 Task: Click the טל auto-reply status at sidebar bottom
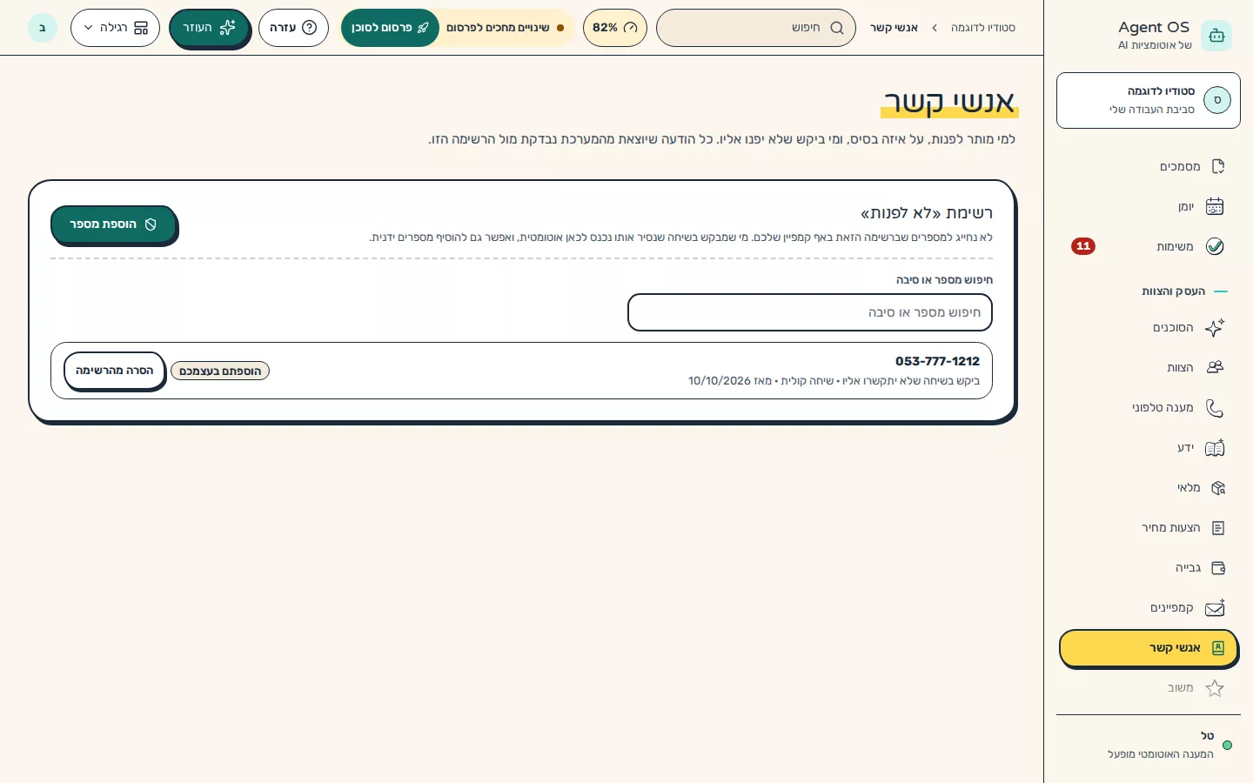(1149, 746)
